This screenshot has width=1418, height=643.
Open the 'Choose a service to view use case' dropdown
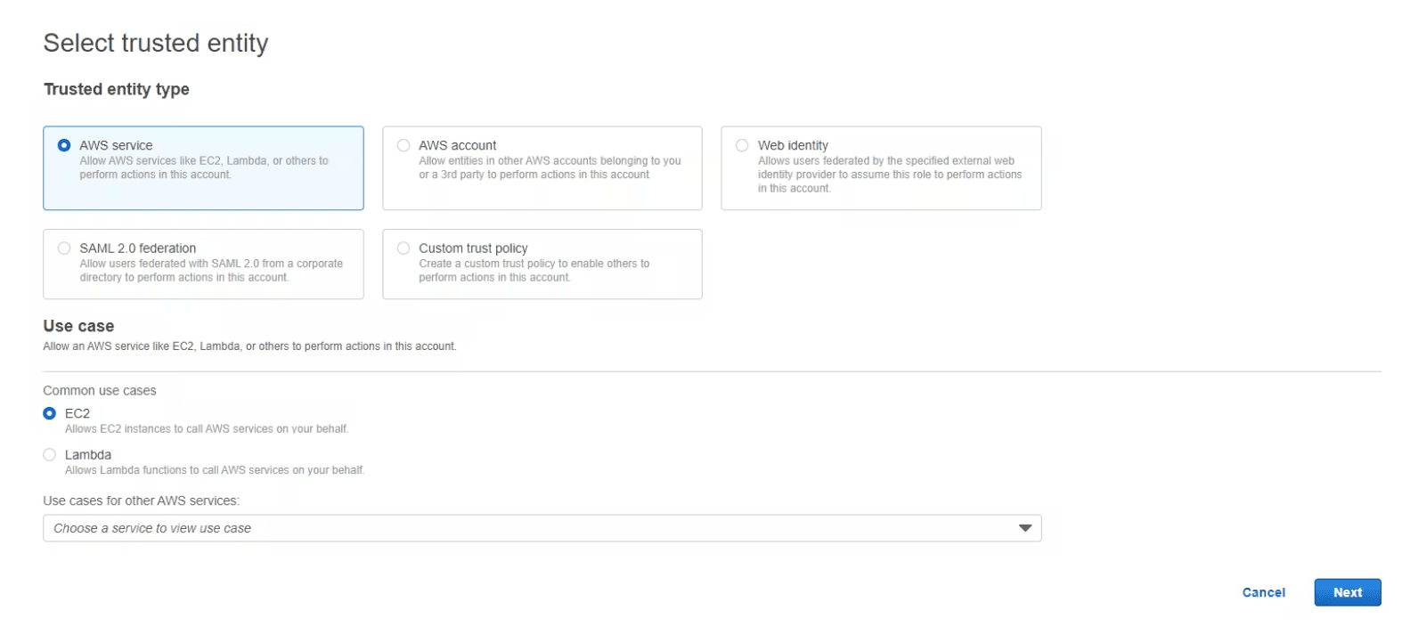[x=542, y=528]
